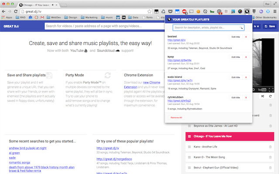This screenshot has width=279, height=174.
Task: Open the Chrome hamburger menu
Action: [275, 12]
